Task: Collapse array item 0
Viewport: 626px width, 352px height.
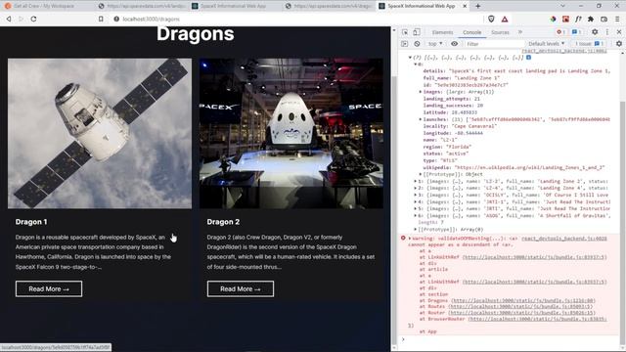Action: (x=415, y=65)
